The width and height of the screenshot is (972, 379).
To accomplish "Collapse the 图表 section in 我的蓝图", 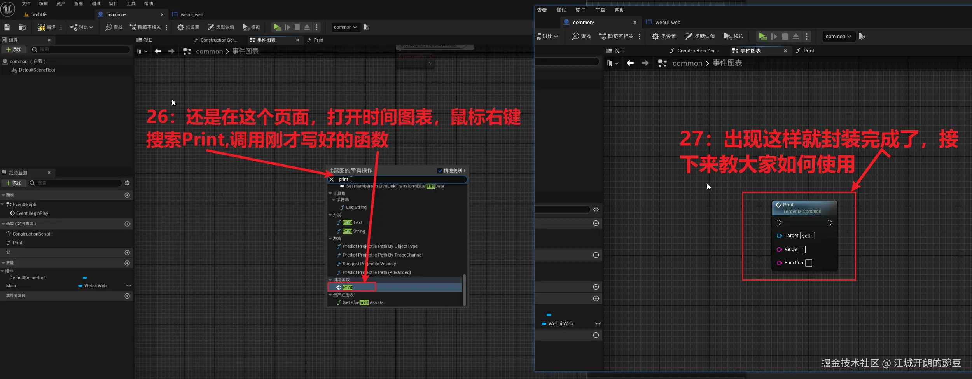I will point(3,195).
